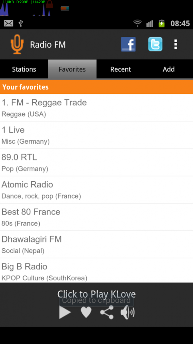Click the "Click to Play KLove" text
Viewport: 193px width, 344px height.
tap(96, 294)
